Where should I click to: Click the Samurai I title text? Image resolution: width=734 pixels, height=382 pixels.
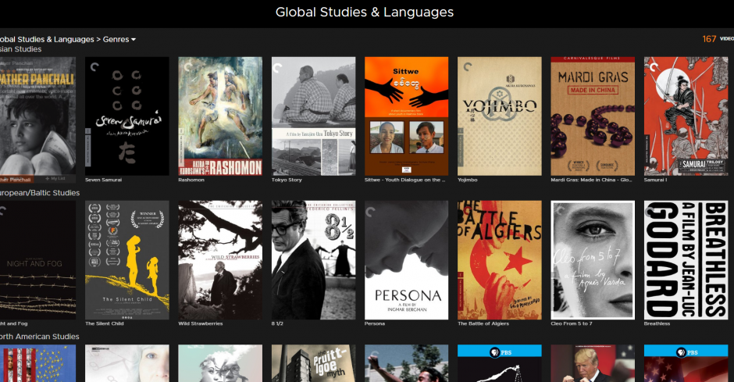tap(654, 180)
